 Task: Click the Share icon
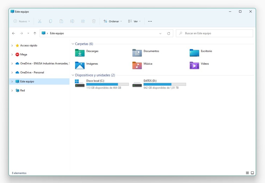point(83,21)
